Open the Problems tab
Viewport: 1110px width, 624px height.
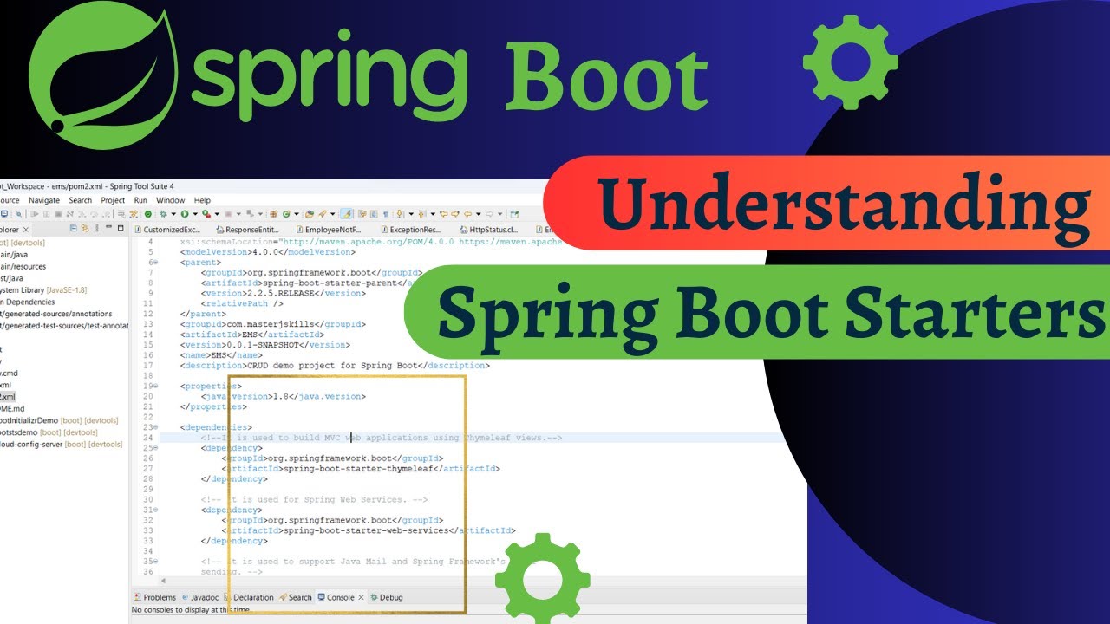[153, 597]
